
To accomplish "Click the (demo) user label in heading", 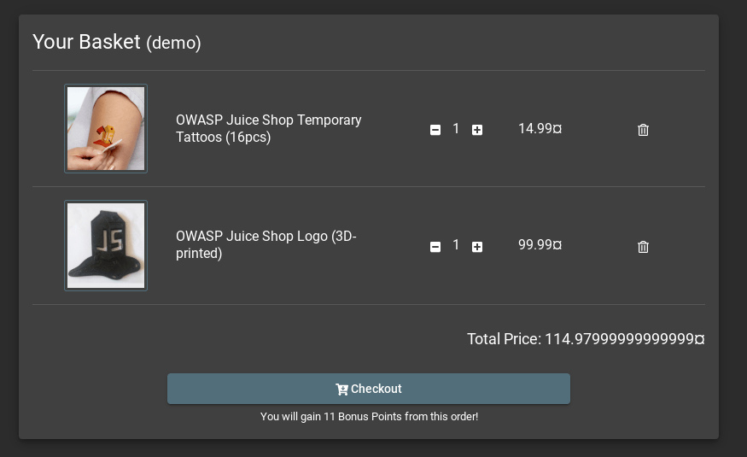I will coord(173,43).
